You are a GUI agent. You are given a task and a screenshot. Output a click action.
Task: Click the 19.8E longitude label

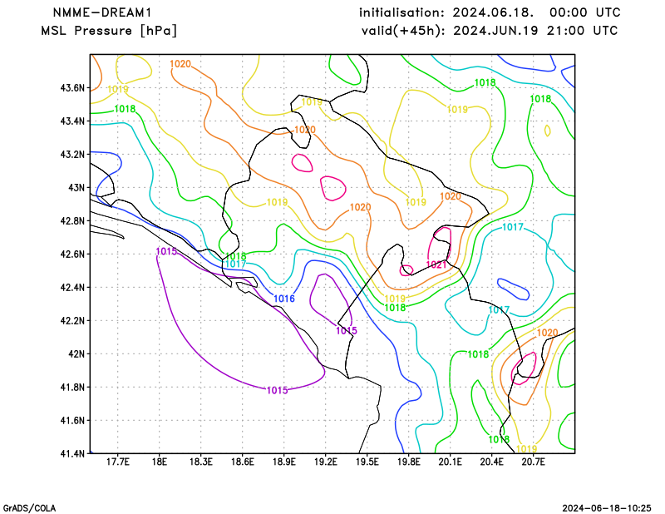[x=408, y=462]
